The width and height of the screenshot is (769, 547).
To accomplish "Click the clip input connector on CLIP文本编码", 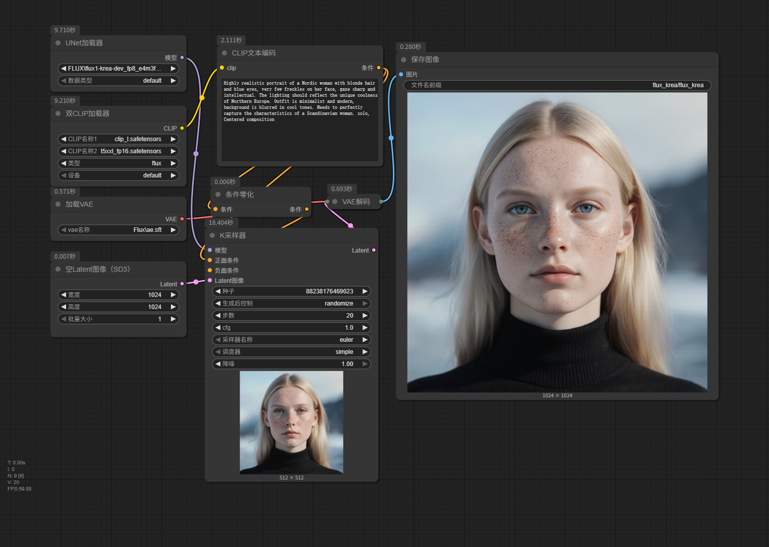I will [x=222, y=68].
